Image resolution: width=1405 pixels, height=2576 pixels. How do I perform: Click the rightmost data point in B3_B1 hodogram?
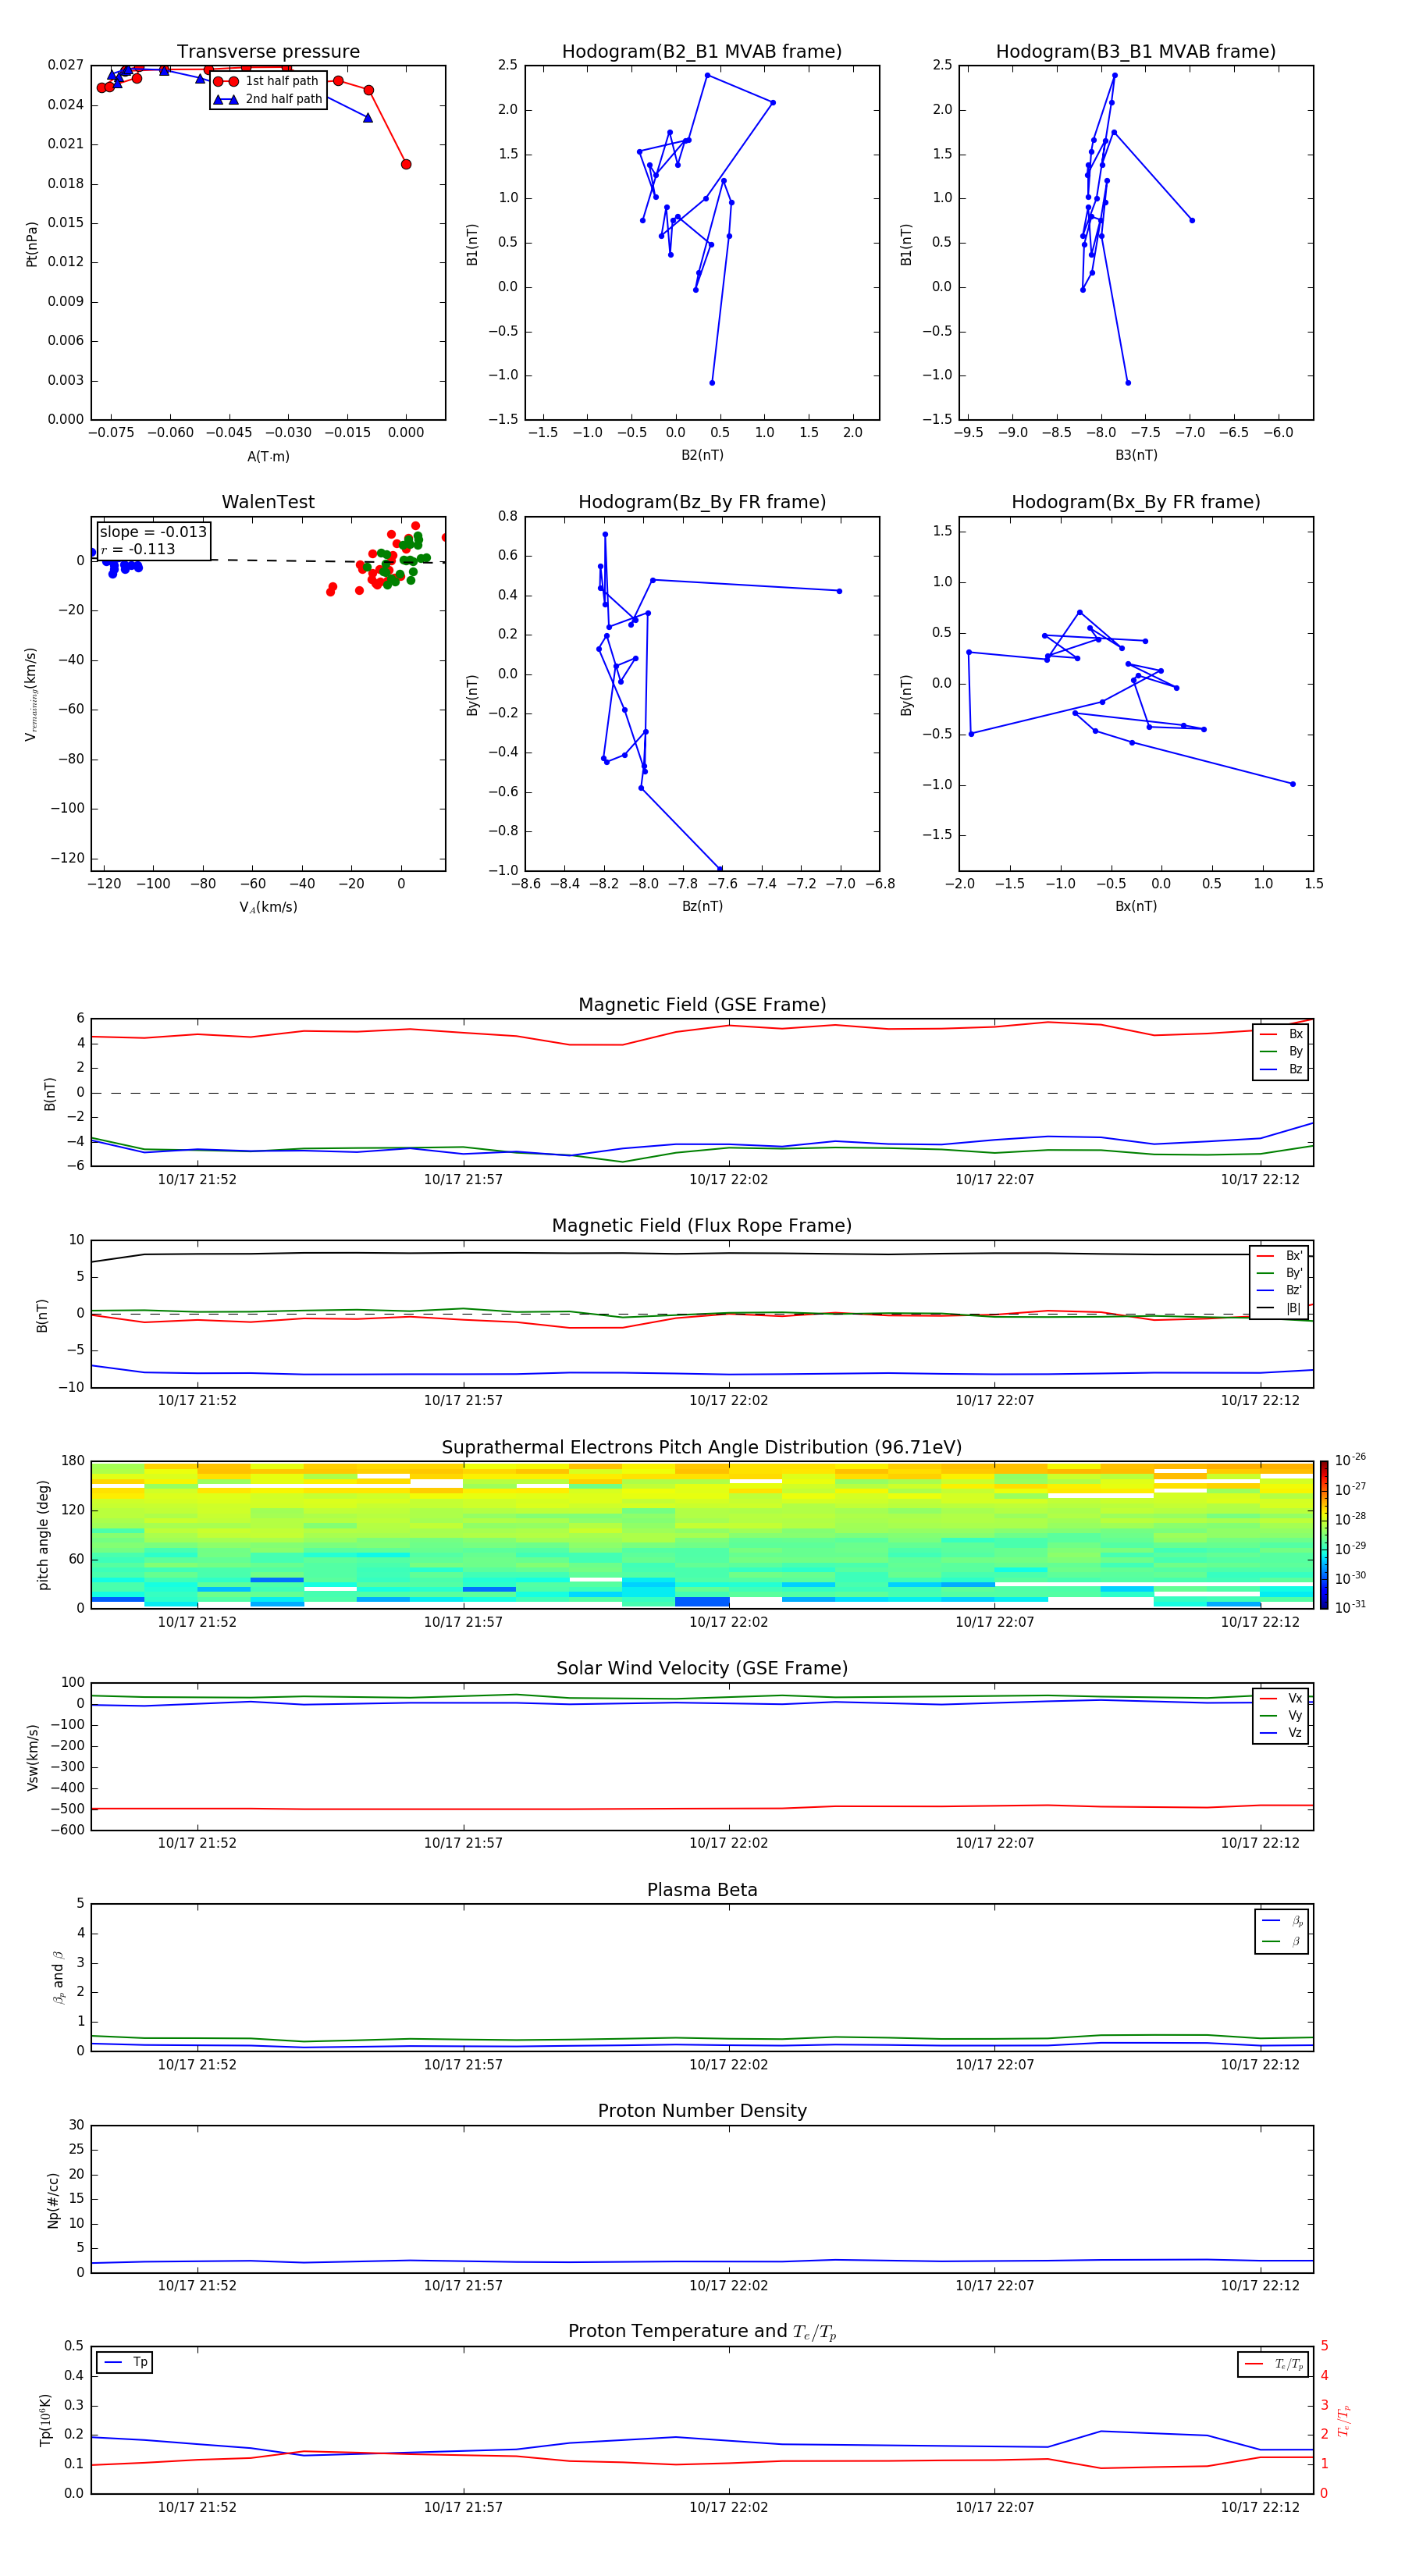[x=1192, y=220]
